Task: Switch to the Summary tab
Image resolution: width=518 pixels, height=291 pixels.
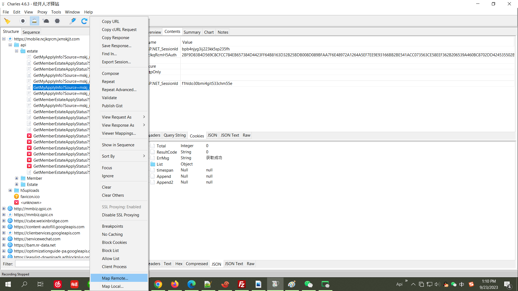Action: click(192, 32)
